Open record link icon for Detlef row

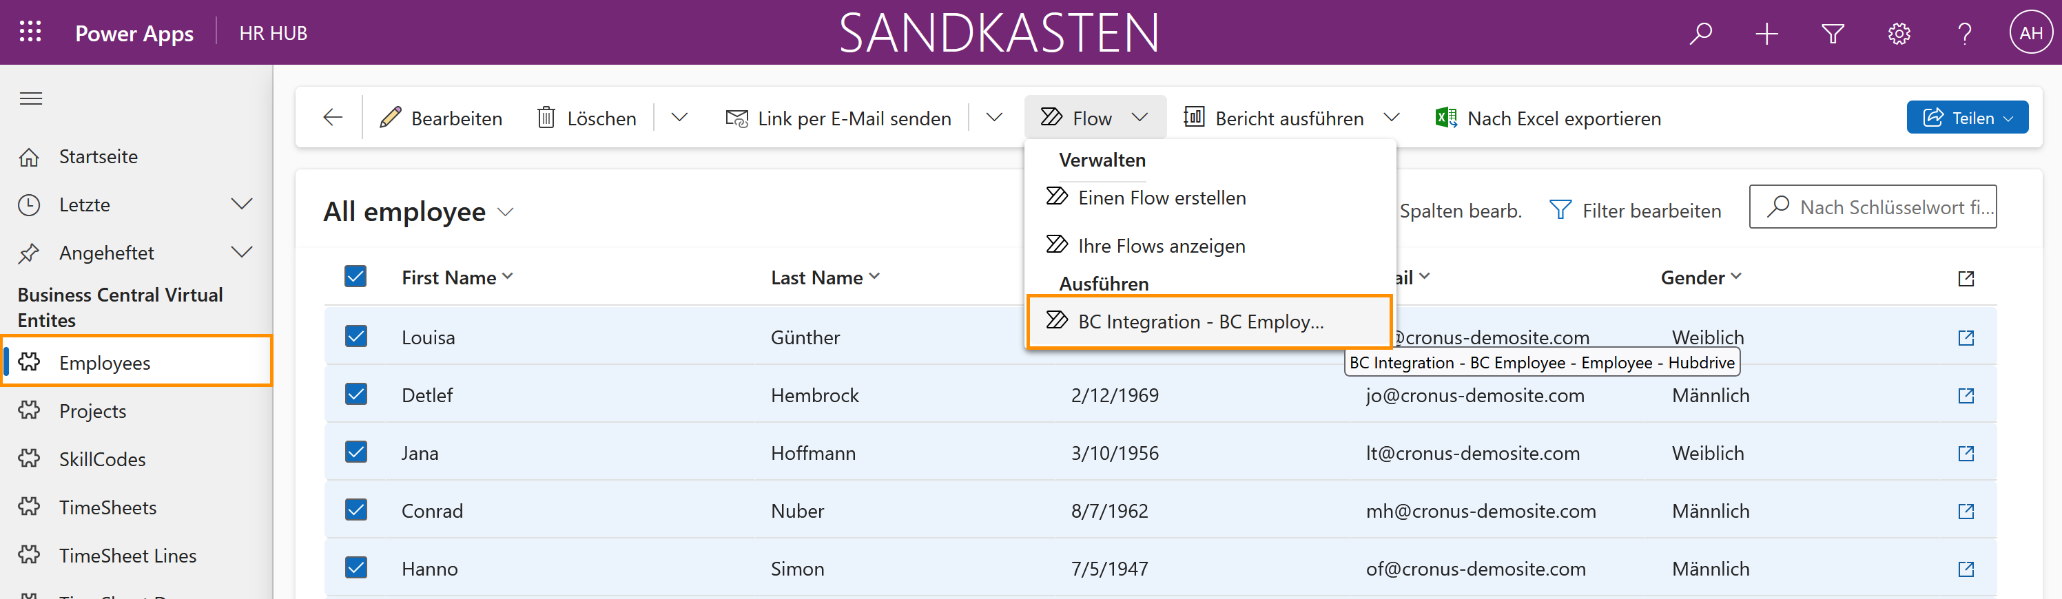[x=1965, y=395]
